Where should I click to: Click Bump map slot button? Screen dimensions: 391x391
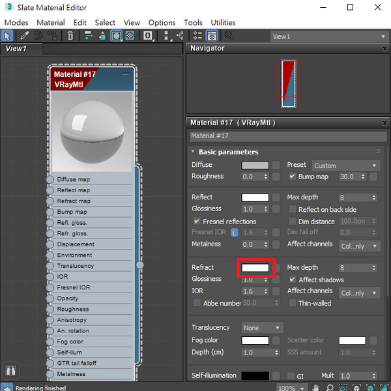pos(373,177)
